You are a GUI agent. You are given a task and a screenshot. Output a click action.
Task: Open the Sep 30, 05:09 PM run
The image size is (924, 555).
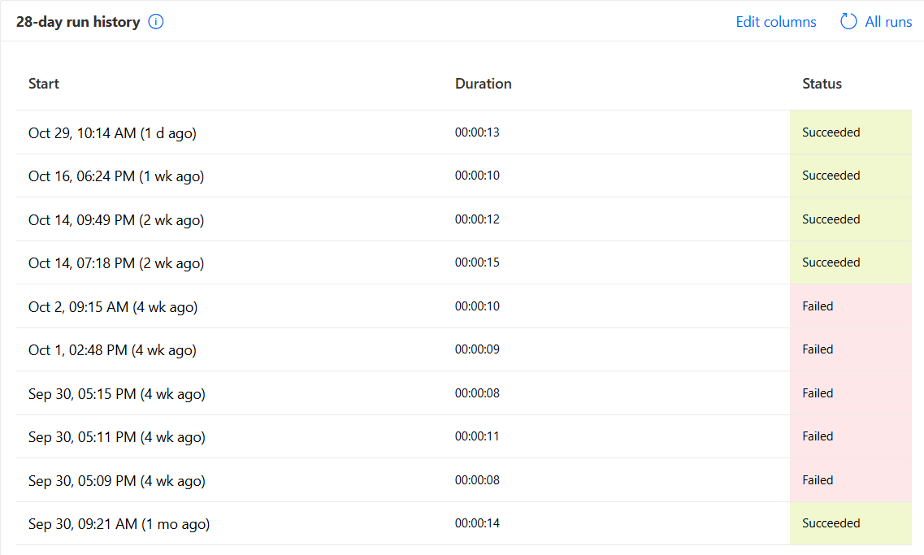point(117,481)
